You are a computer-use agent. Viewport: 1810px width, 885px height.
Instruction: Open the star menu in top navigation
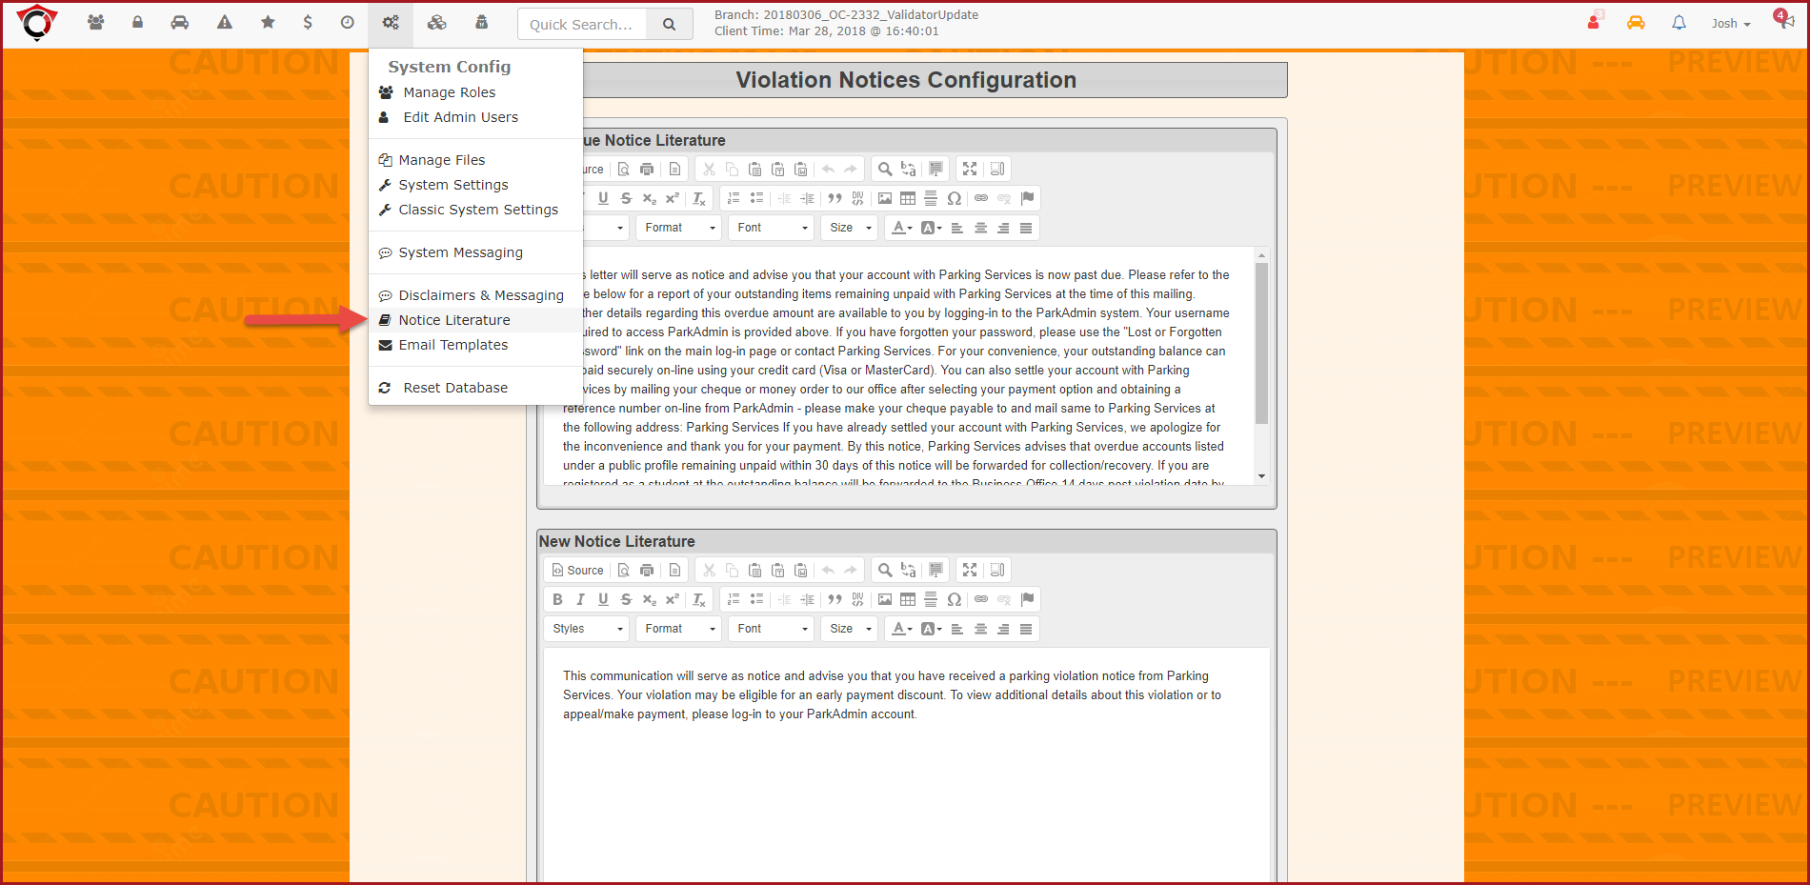[268, 23]
